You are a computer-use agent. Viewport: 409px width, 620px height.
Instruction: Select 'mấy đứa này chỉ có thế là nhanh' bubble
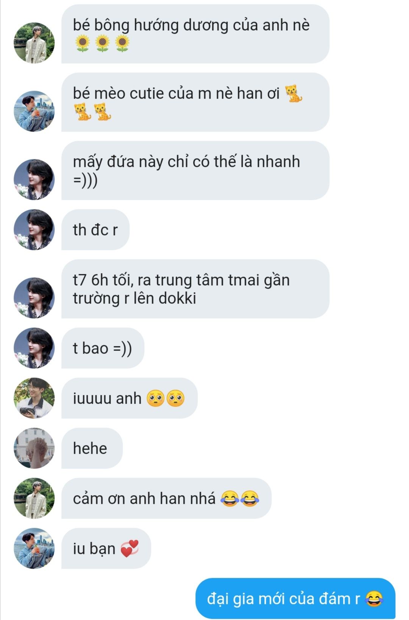tap(195, 170)
